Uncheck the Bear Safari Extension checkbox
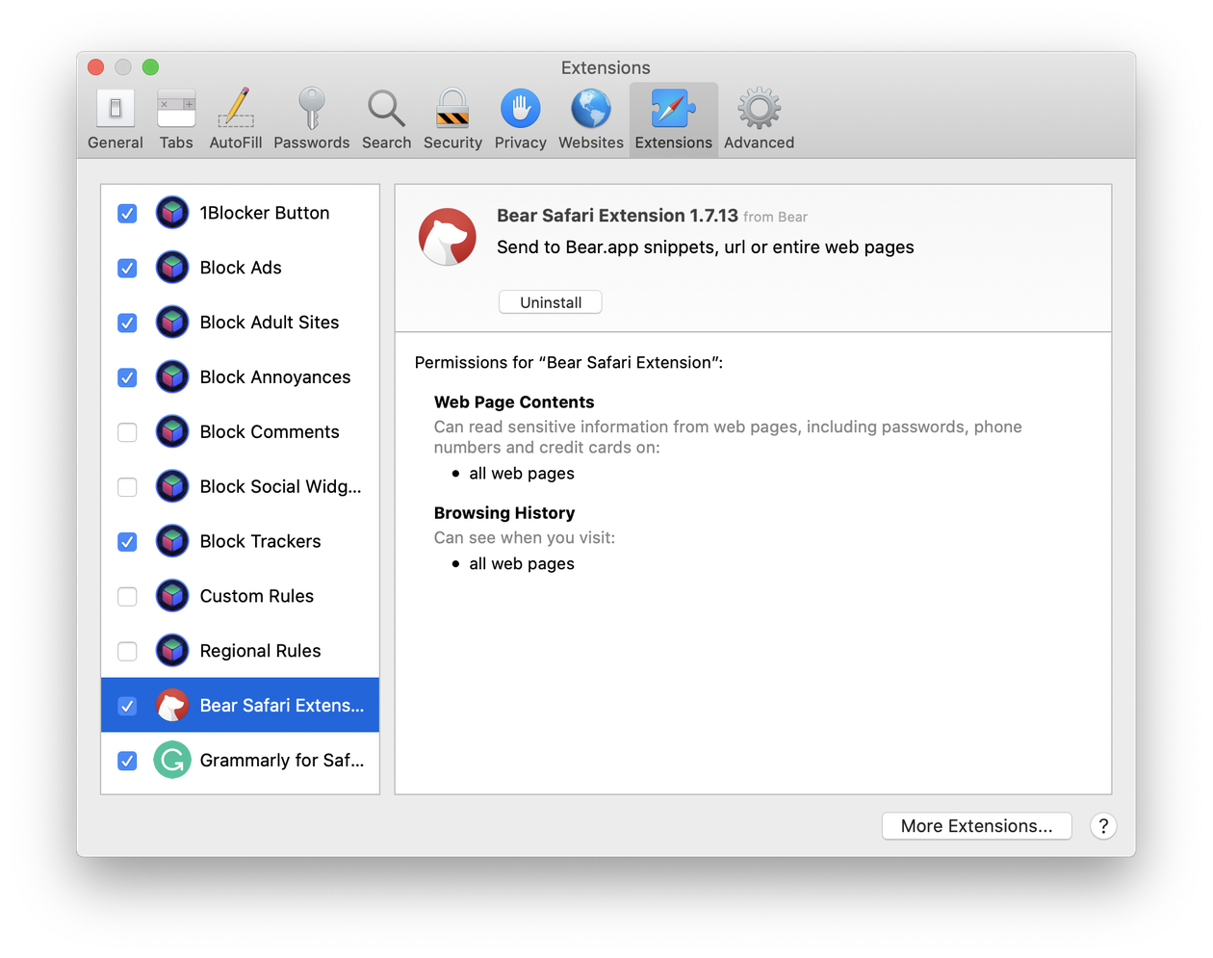1213x958 pixels. coord(127,707)
